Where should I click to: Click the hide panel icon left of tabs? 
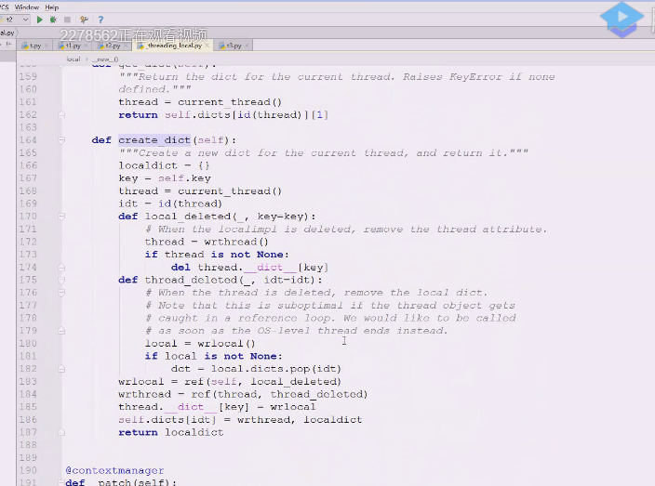[8, 45]
